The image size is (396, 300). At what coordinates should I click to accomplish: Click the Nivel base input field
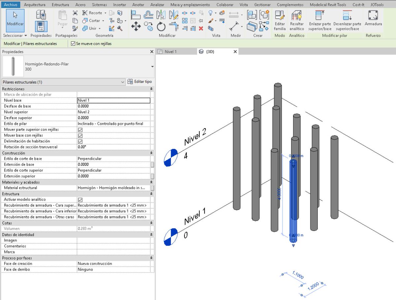click(x=114, y=100)
